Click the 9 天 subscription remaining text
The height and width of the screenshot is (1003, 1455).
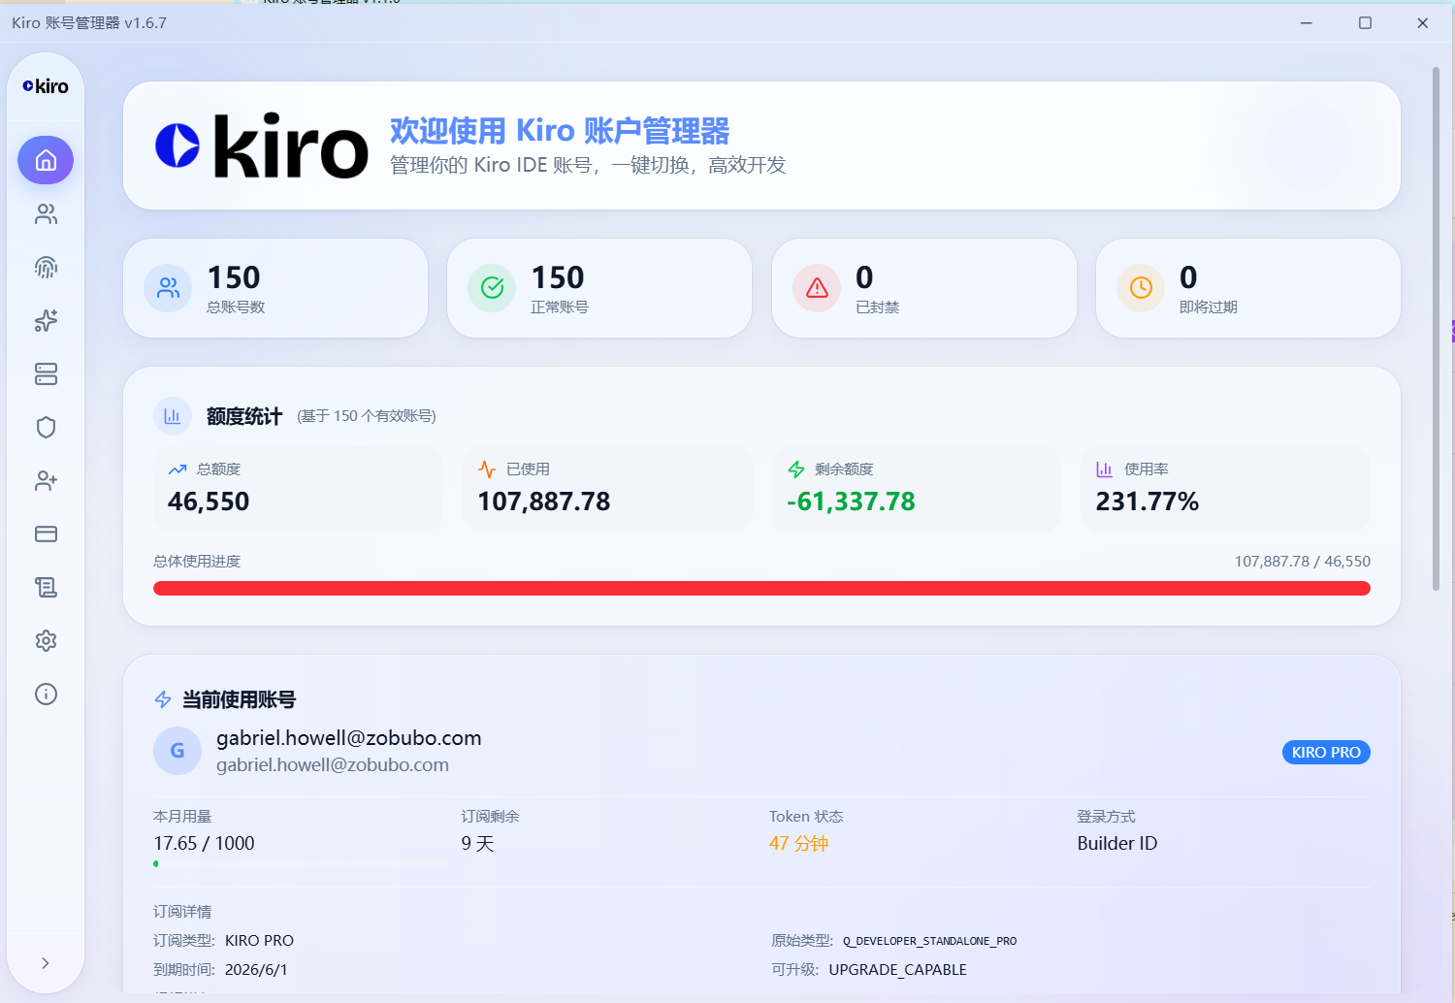478,844
